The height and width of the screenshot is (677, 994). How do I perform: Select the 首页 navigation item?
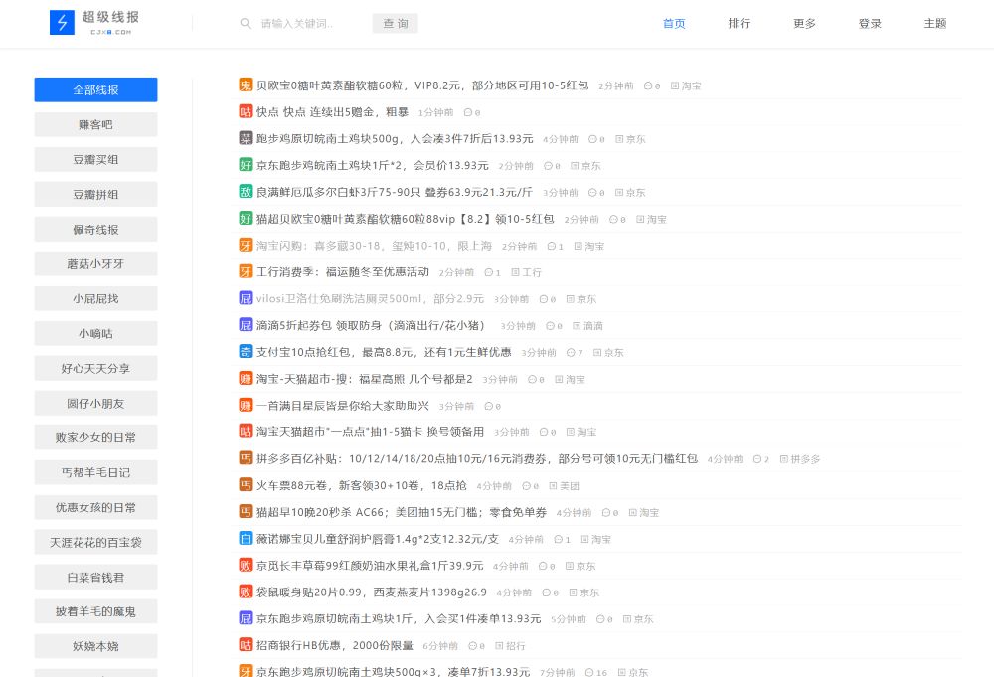pos(673,23)
